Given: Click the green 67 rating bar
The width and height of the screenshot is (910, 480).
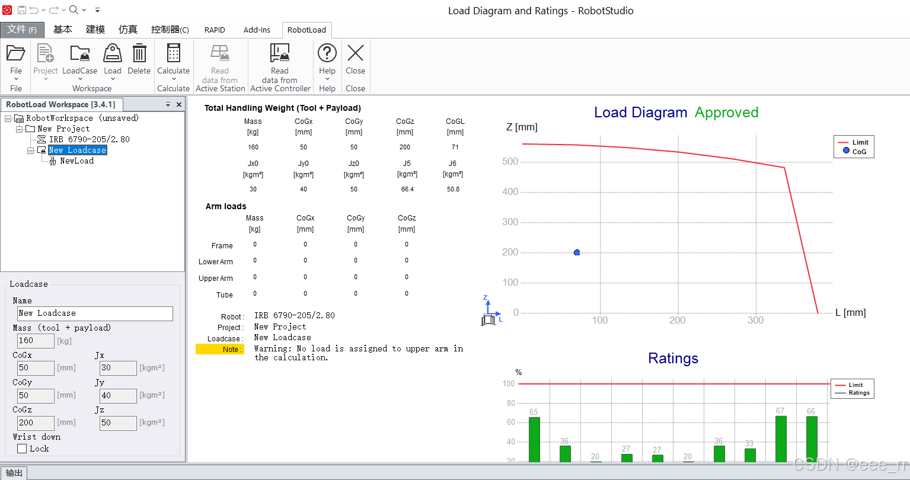Looking at the screenshot, I should click(x=781, y=439).
